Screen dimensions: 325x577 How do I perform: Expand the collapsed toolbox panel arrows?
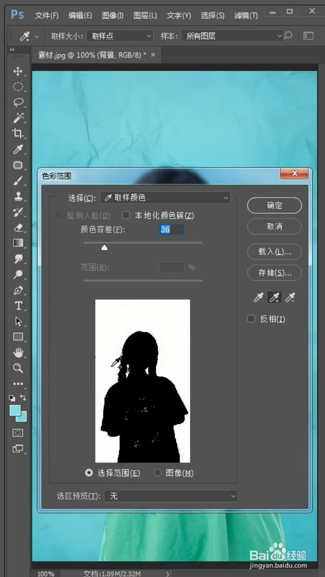coord(12,50)
